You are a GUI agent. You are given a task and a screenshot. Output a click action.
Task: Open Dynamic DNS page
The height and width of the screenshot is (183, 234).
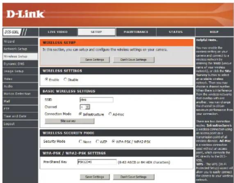pyautogui.click(x=20, y=64)
